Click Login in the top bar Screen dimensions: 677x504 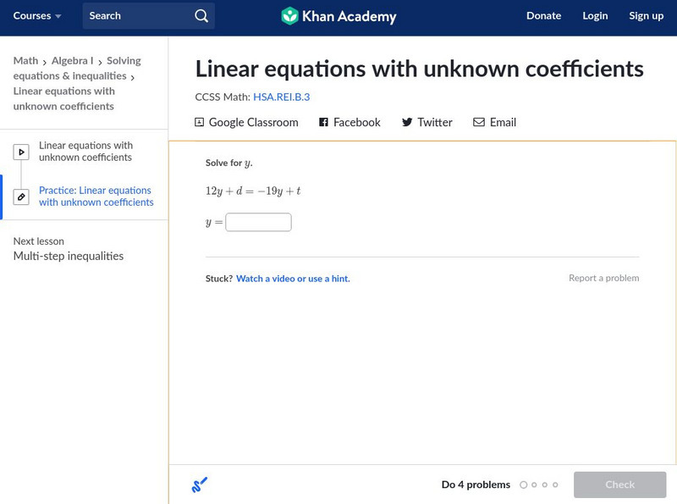point(595,16)
